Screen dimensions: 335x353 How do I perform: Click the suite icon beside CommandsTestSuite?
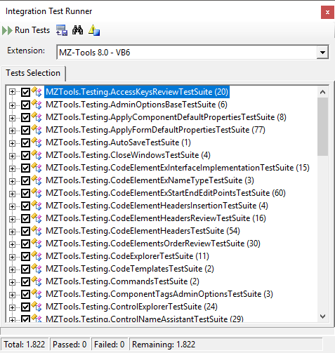[37, 281]
